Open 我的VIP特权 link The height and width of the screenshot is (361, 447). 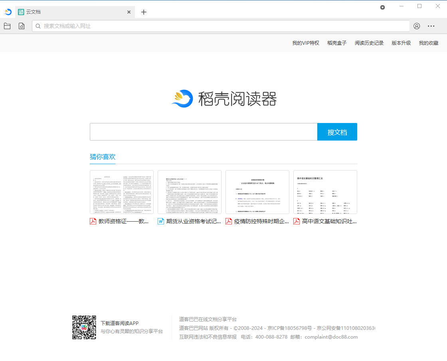[x=306, y=43]
